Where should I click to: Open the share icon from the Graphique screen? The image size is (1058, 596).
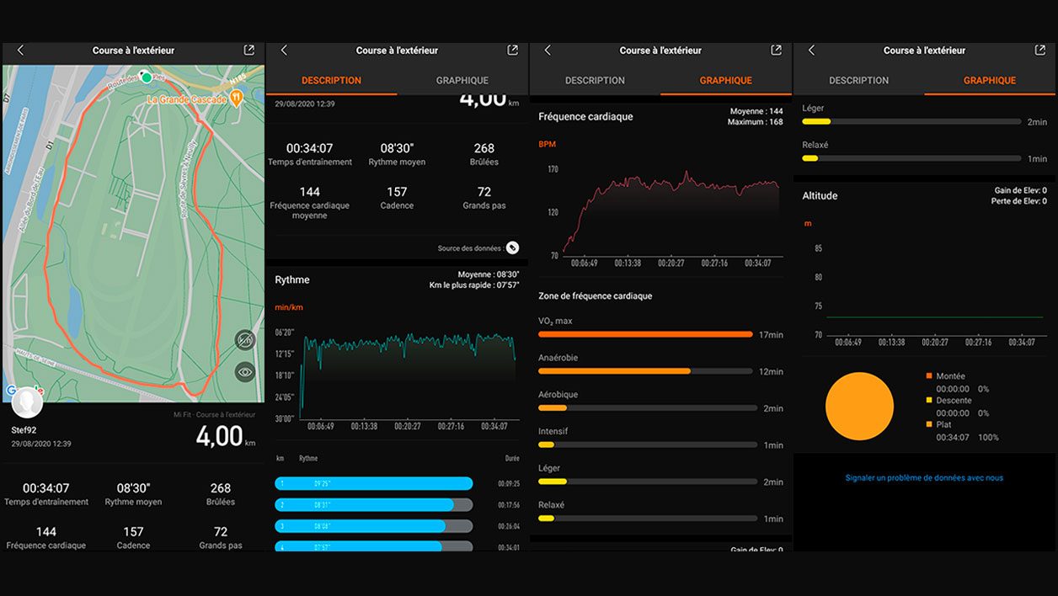(1039, 50)
